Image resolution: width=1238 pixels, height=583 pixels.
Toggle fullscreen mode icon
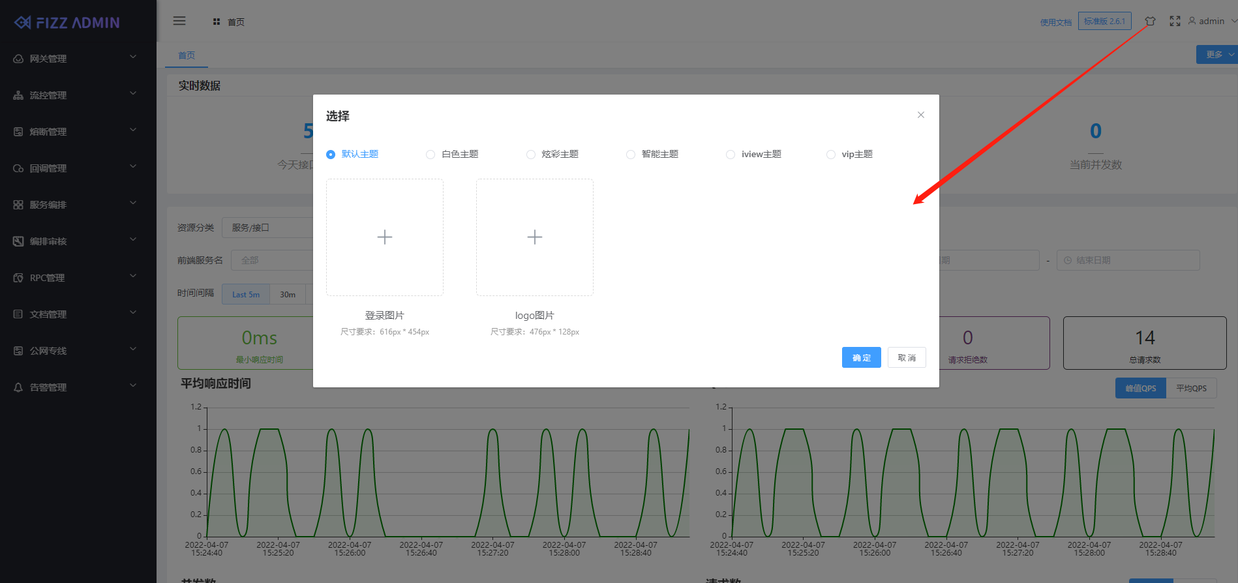pyautogui.click(x=1175, y=22)
